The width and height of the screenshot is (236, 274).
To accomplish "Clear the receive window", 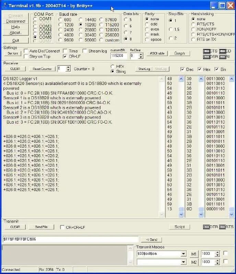I will pyautogui.click(x=15, y=69).
